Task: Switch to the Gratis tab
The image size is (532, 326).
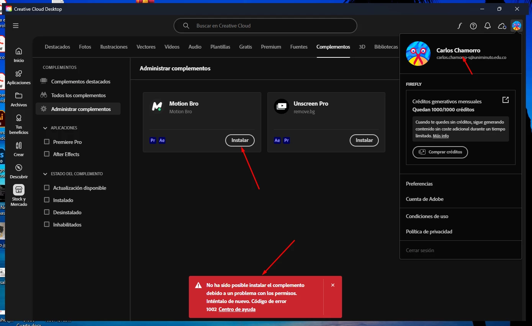Action: coord(246,47)
